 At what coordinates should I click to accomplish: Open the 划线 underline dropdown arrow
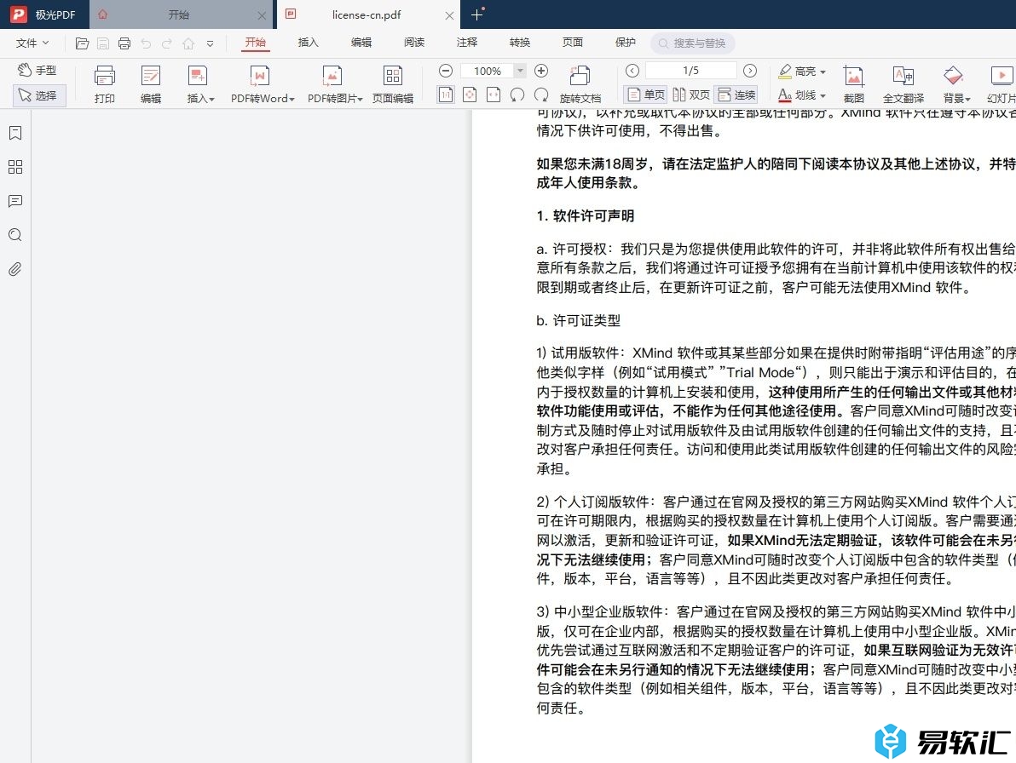pyautogui.click(x=823, y=95)
